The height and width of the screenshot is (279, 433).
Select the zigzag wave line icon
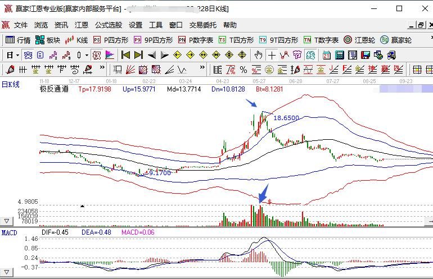tap(182, 70)
